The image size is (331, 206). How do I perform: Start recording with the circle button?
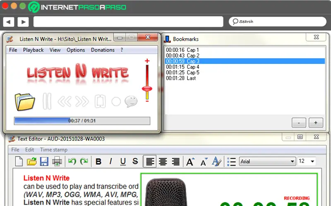pyautogui.click(x=116, y=101)
